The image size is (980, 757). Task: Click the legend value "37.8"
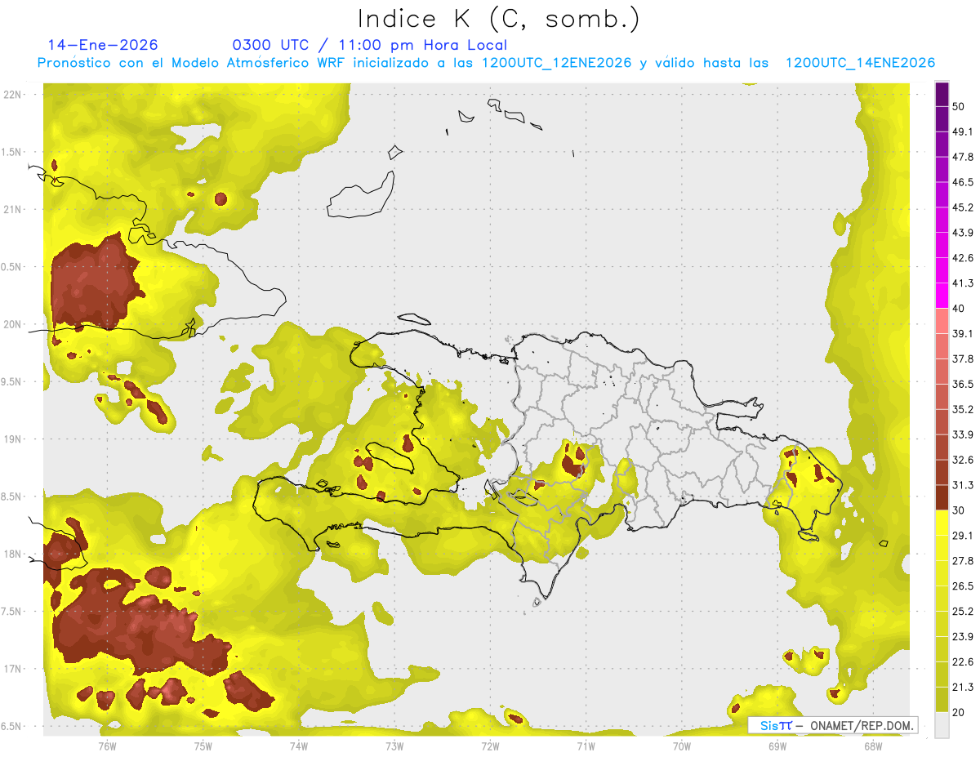(x=963, y=359)
